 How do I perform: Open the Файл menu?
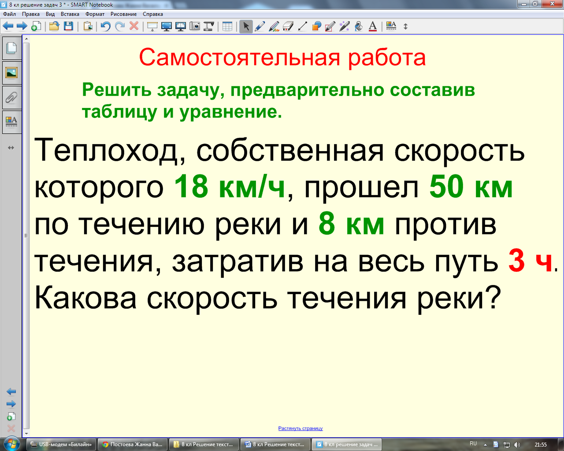9,14
